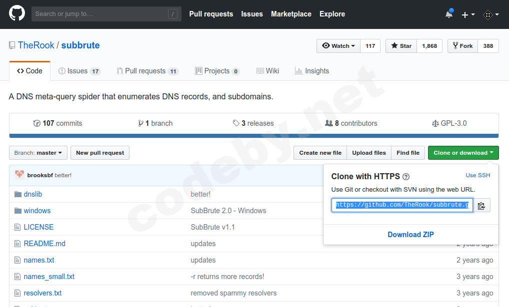
Task: Open '-r returns more records!' commit message
Action: (x=227, y=277)
